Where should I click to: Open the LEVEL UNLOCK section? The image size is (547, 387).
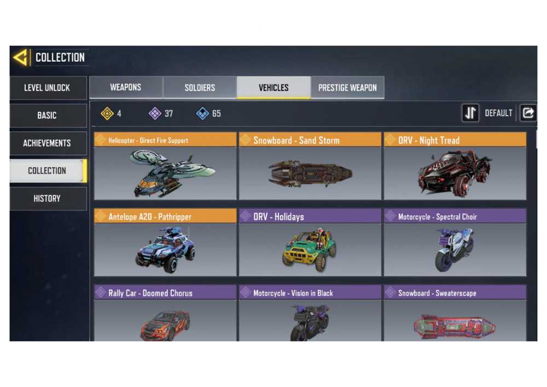[48, 88]
